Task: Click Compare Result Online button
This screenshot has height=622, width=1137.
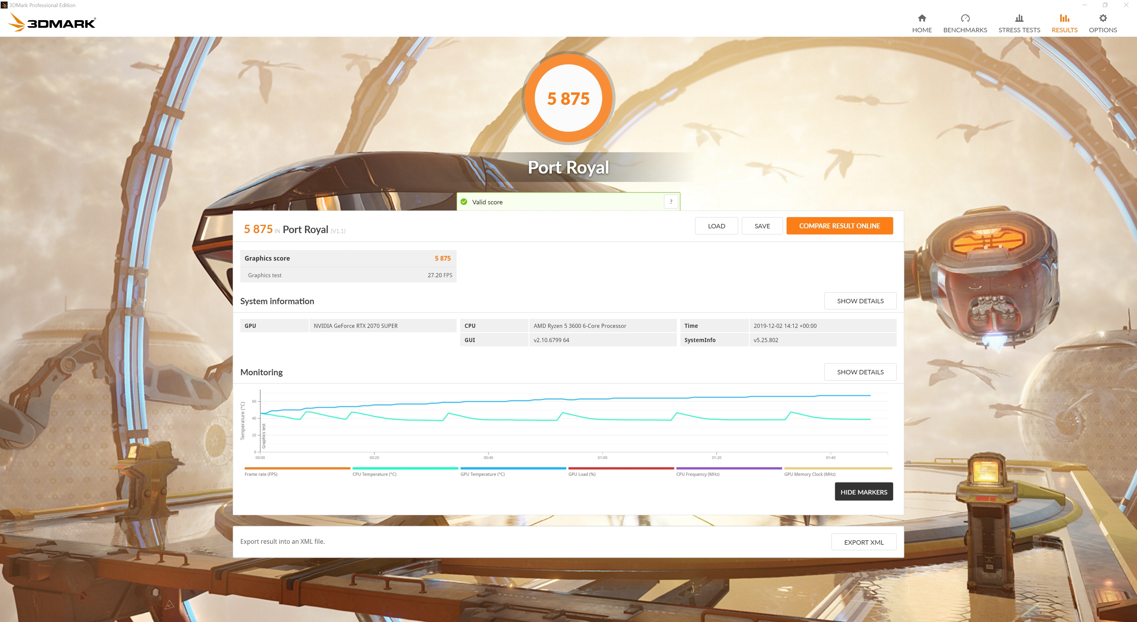Action: point(839,226)
